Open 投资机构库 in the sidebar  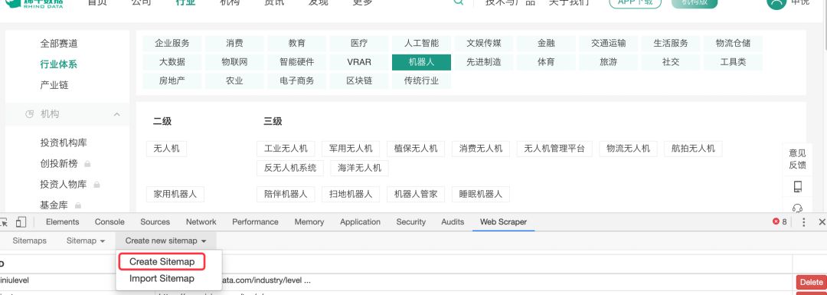pos(64,143)
